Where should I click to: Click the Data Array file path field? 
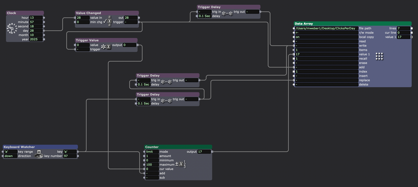tap(326, 29)
